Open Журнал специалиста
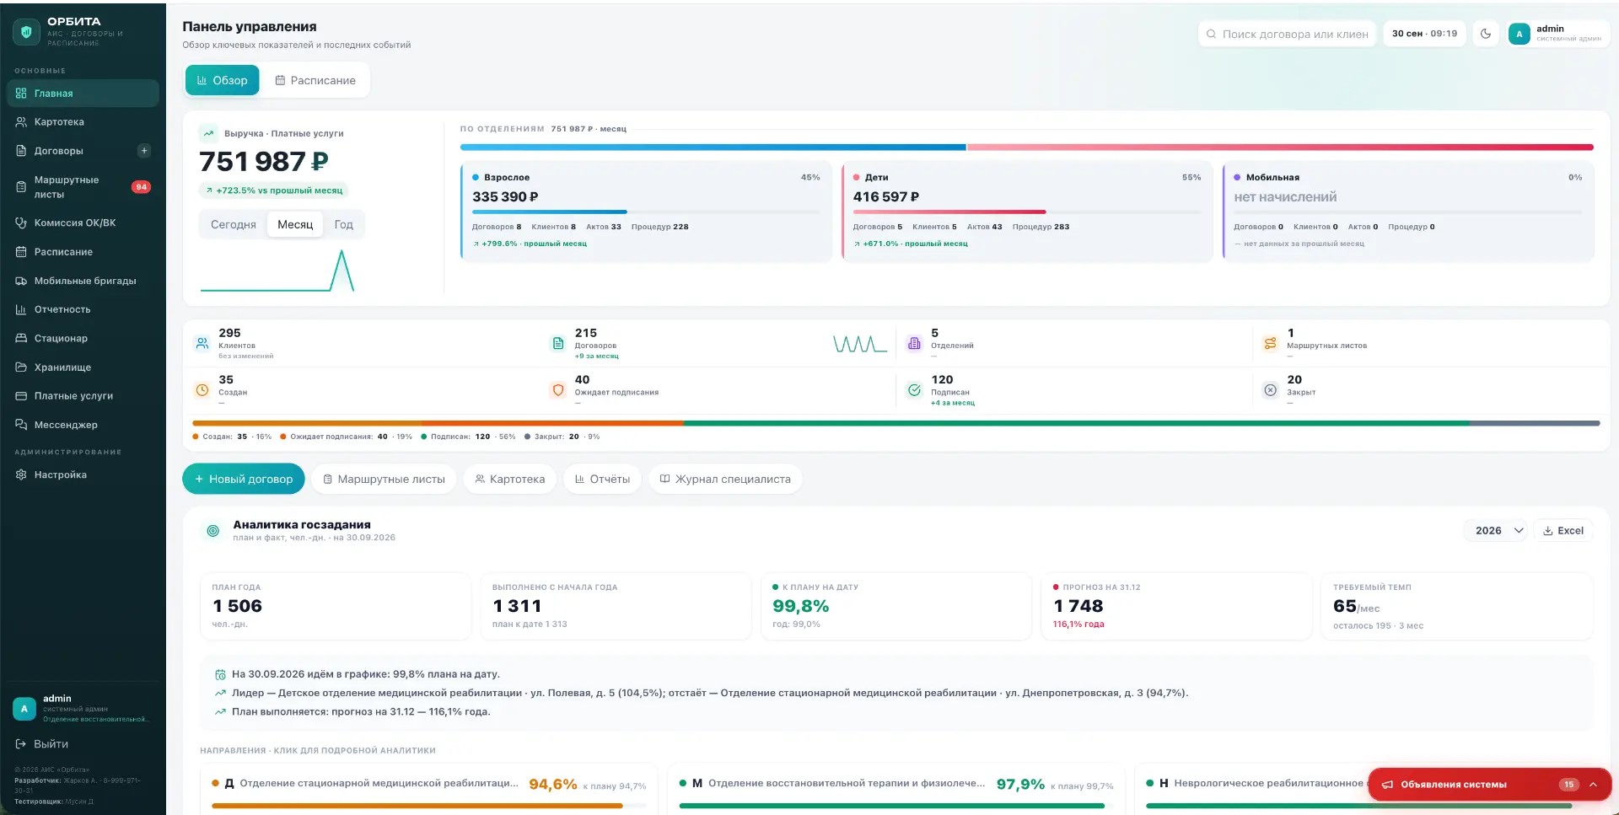The width and height of the screenshot is (1619, 815). point(725,479)
